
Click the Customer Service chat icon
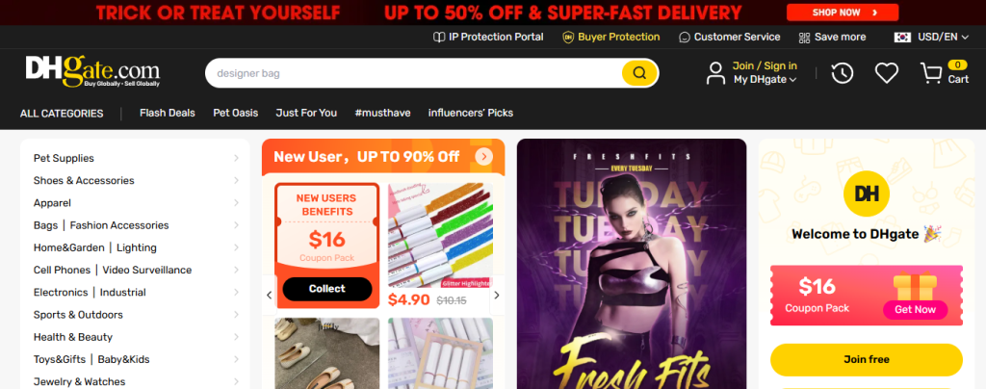tap(685, 38)
